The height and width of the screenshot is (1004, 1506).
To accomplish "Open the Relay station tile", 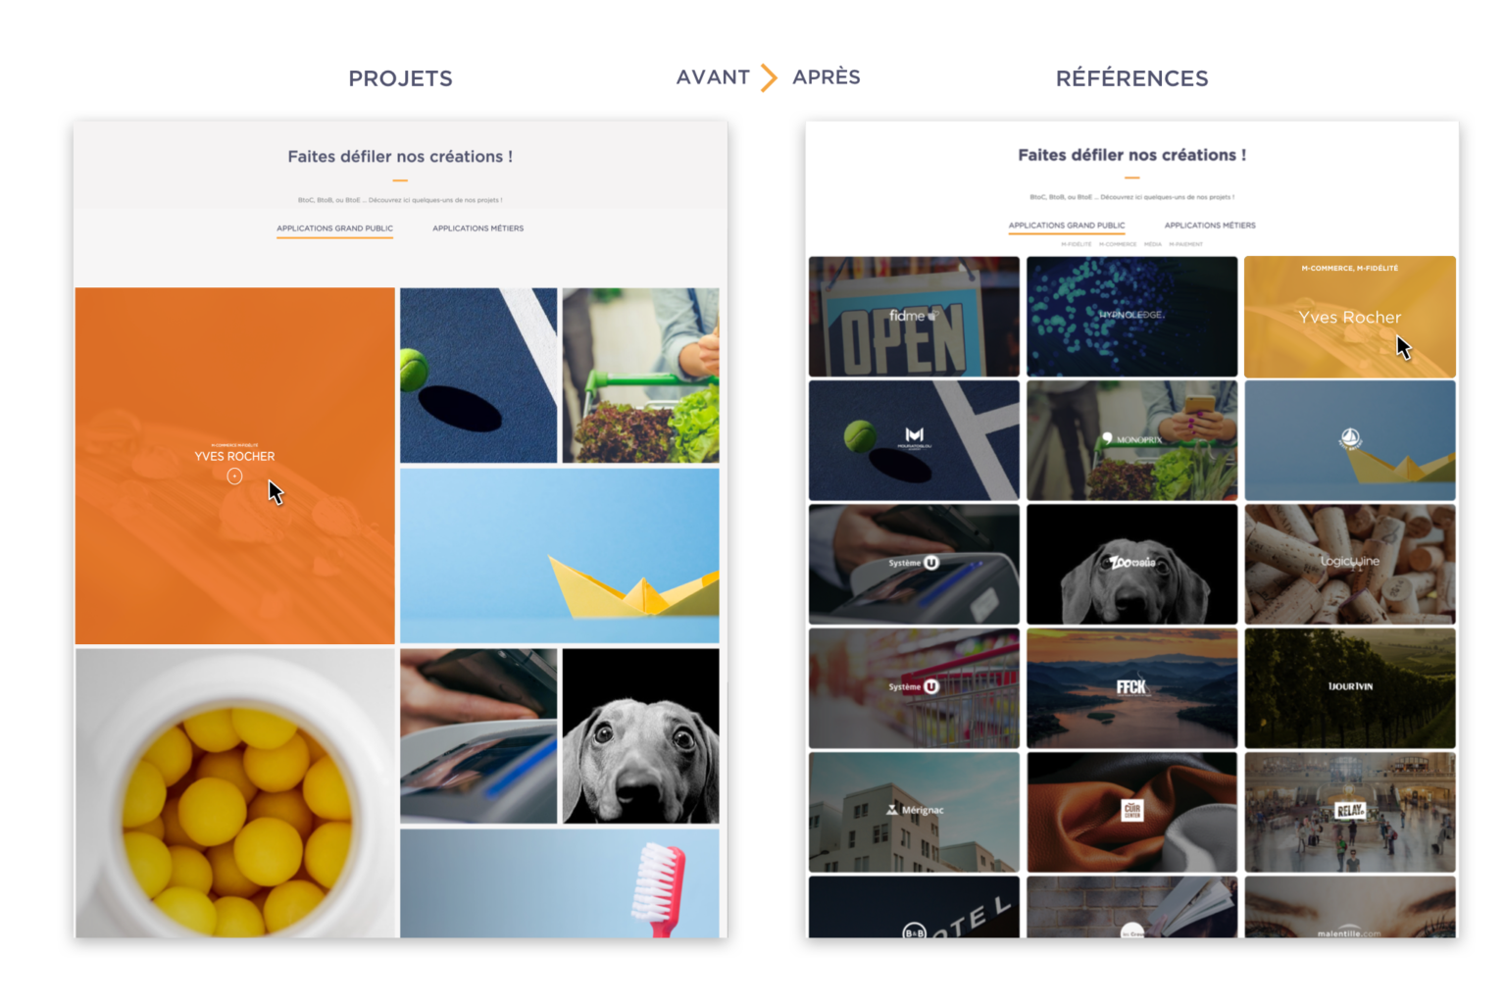I will [x=1350, y=812].
